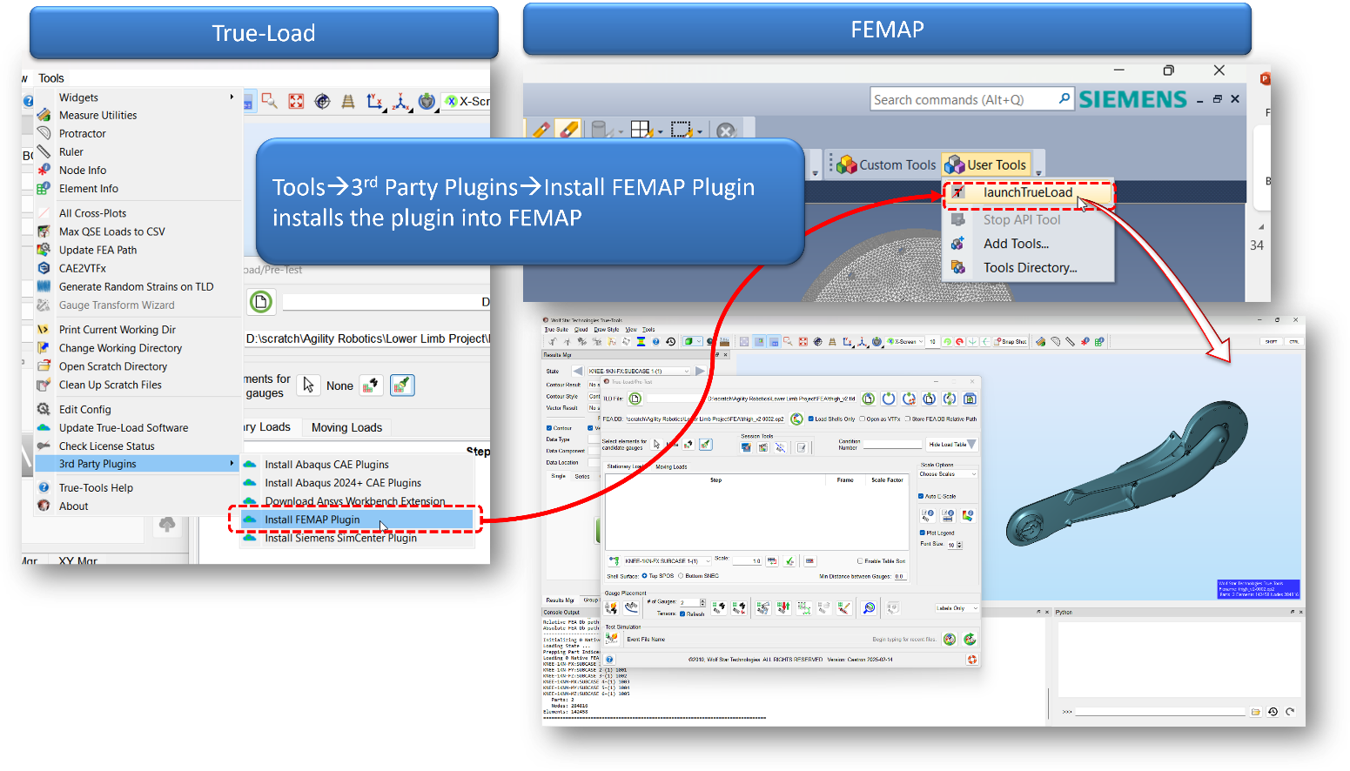1350x771 pixels.
Task: Click the green new TLD file icon
Action: coord(261,302)
